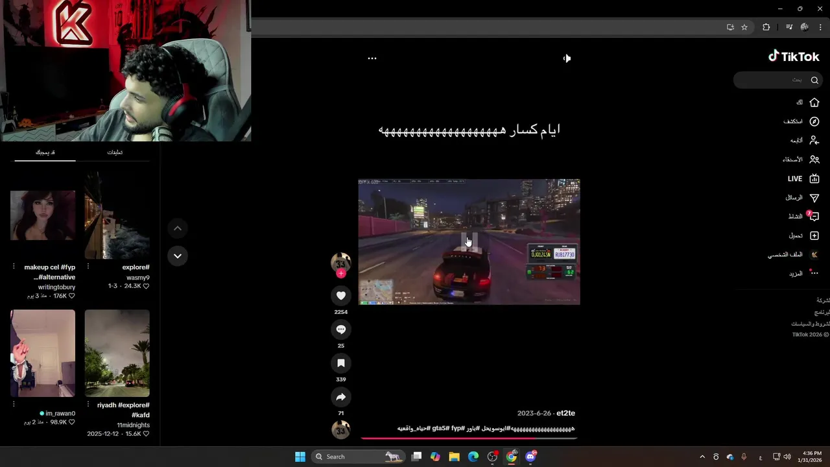
Task: Open options dots for wasmy9 video
Action: (88, 267)
